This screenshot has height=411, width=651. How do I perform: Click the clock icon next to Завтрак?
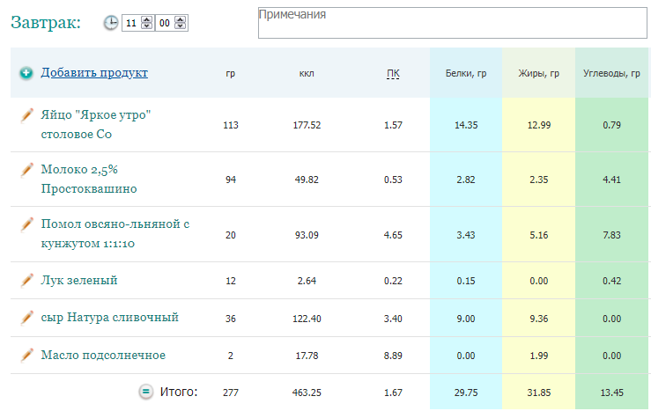[111, 23]
